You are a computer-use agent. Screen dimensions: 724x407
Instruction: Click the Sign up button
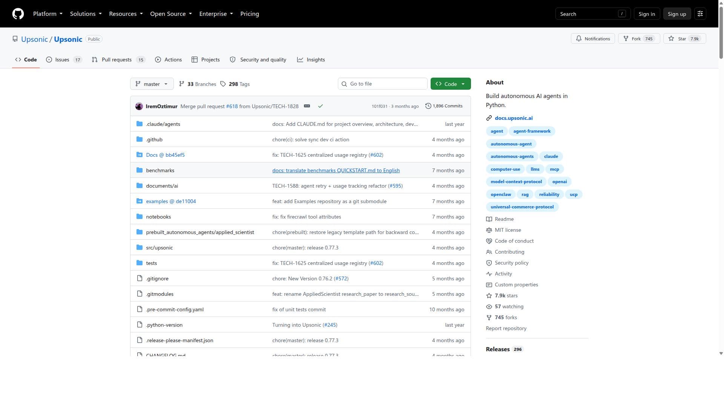677,14
